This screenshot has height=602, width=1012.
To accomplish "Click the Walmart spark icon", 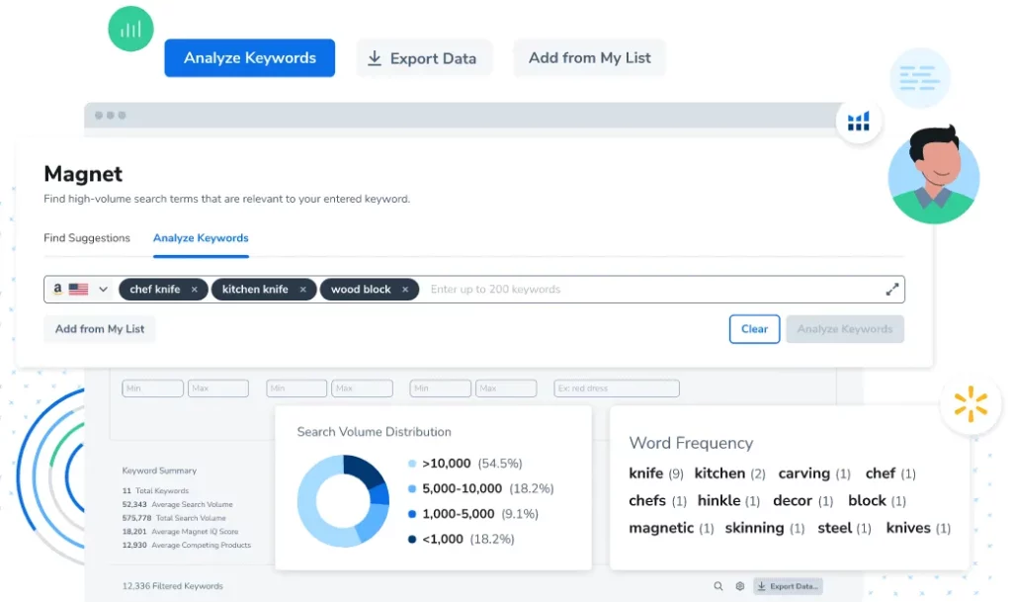I will tap(970, 405).
